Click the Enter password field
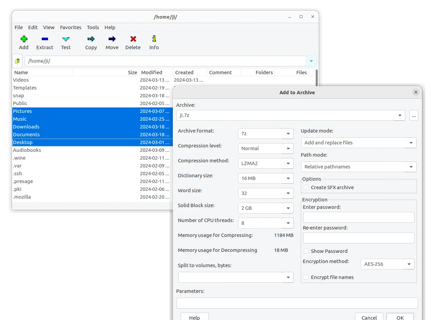Screen dimensions: 441x320 (359, 217)
